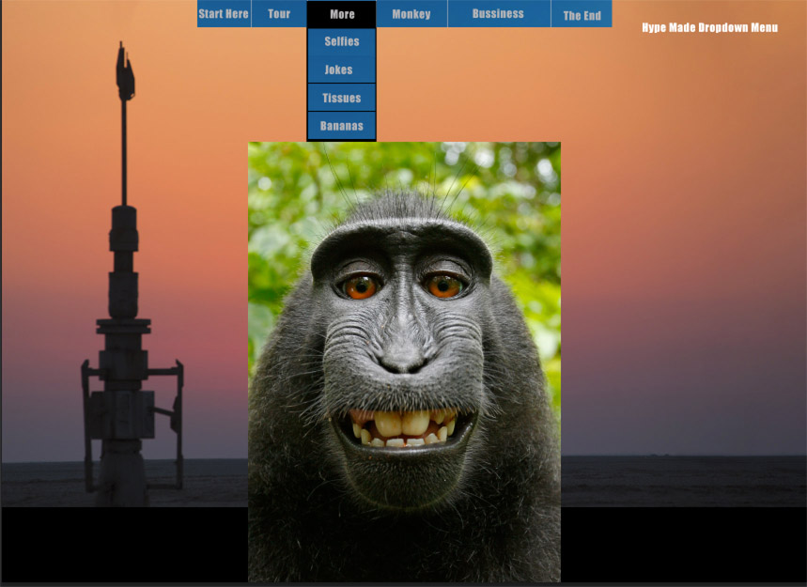Click the Hype Made Dropdown Menu text
This screenshot has height=587, width=807.
pyautogui.click(x=709, y=28)
